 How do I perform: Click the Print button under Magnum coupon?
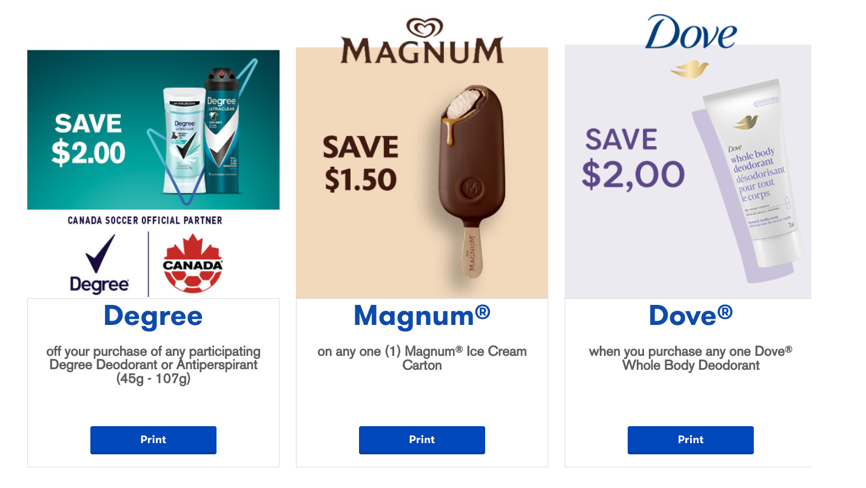click(x=421, y=440)
